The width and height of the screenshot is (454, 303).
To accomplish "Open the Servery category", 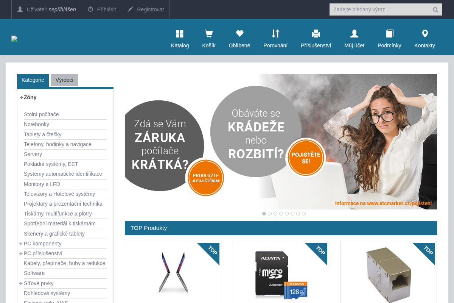I will [33, 154].
